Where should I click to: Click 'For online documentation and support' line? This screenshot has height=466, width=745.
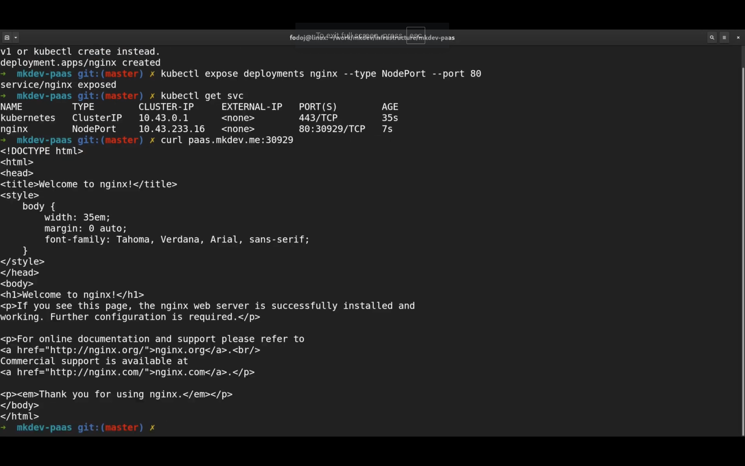[152, 339]
